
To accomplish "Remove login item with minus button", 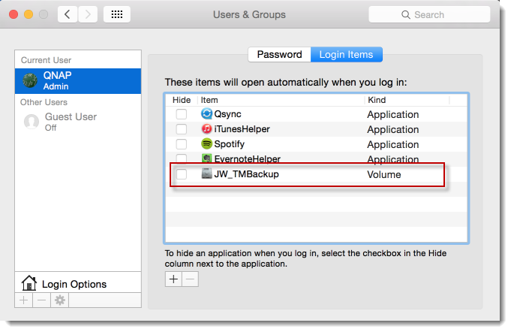I will [x=191, y=279].
